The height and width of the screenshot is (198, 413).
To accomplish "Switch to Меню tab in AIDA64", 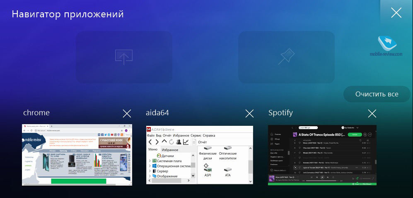I will click(153, 149).
